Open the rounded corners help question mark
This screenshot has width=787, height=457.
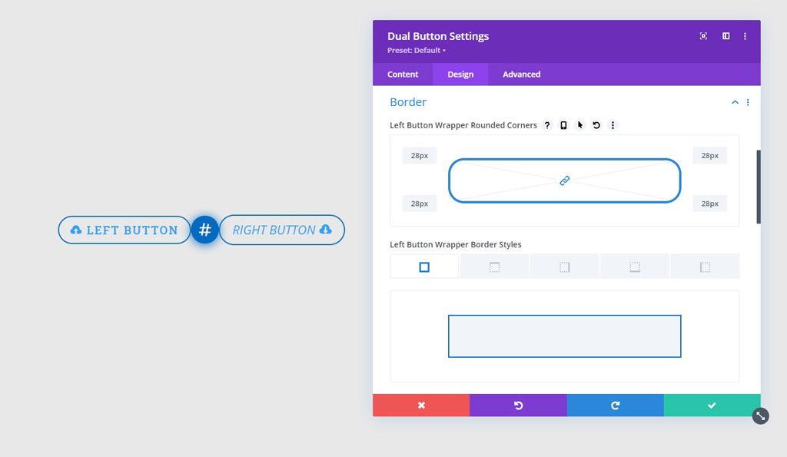pos(547,125)
